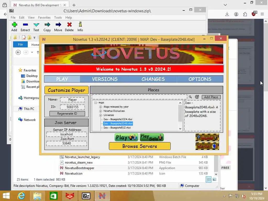The width and height of the screenshot is (268, 201).
Task: Switch to the CHANGES tab
Action: (153, 79)
